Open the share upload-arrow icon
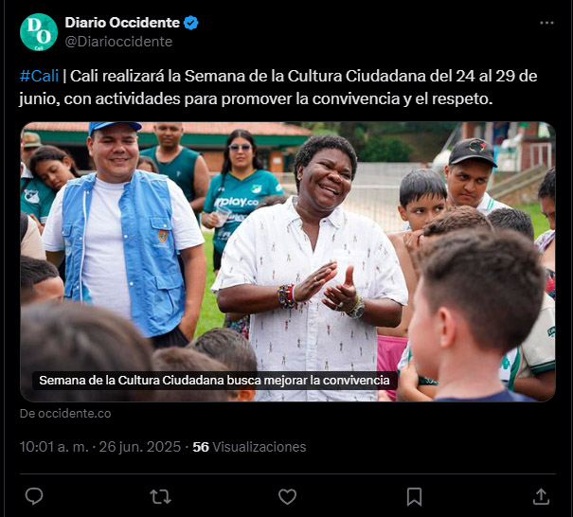Screen dimensions: 573x517 pos(541,496)
